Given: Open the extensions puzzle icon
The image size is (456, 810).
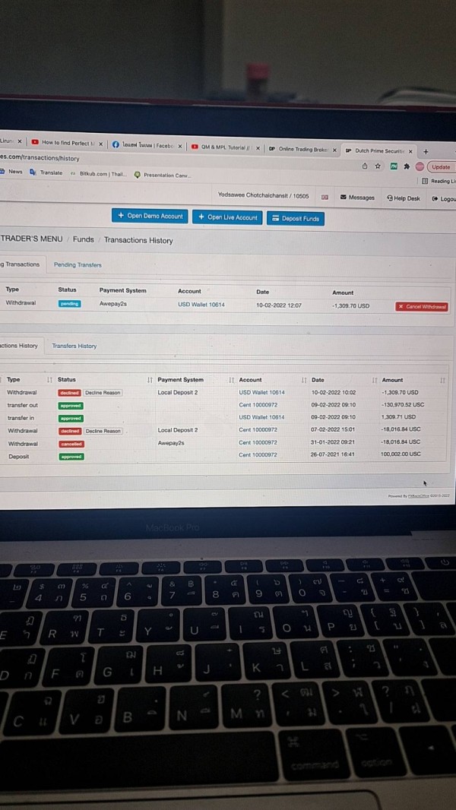Looking at the screenshot, I should (407, 167).
